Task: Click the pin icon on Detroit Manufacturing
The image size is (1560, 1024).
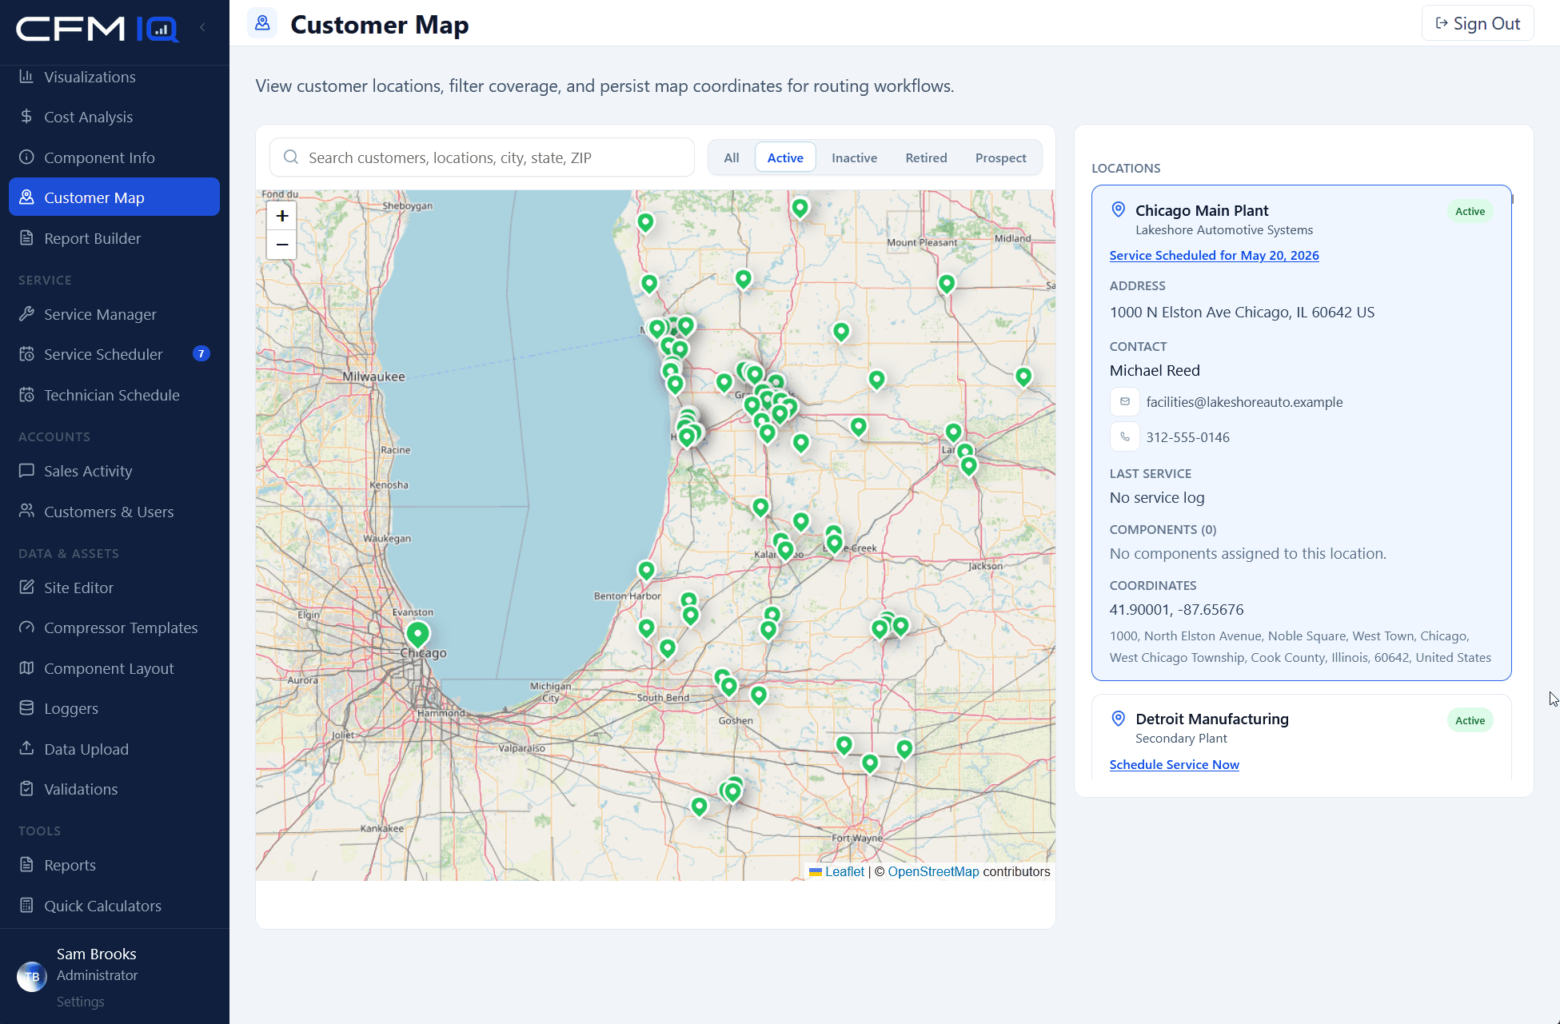Action: click(x=1119, y=719)
